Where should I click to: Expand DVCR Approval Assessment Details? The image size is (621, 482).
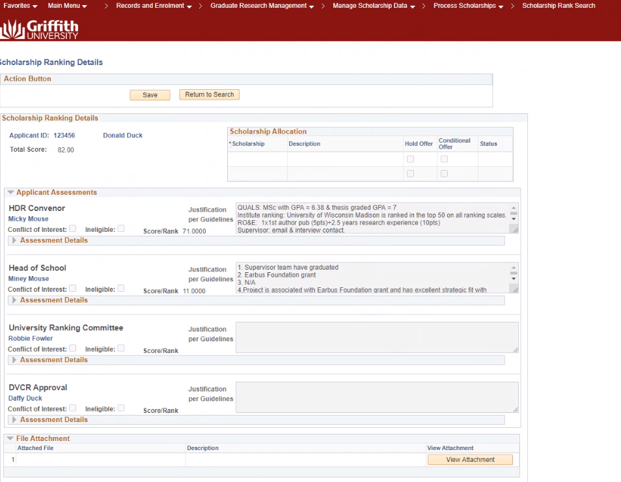(x=14, y=420)
